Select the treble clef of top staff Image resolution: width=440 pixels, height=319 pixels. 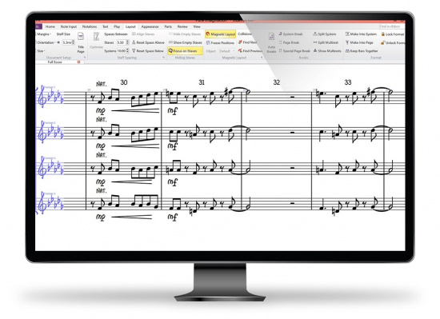click(42, 97)
